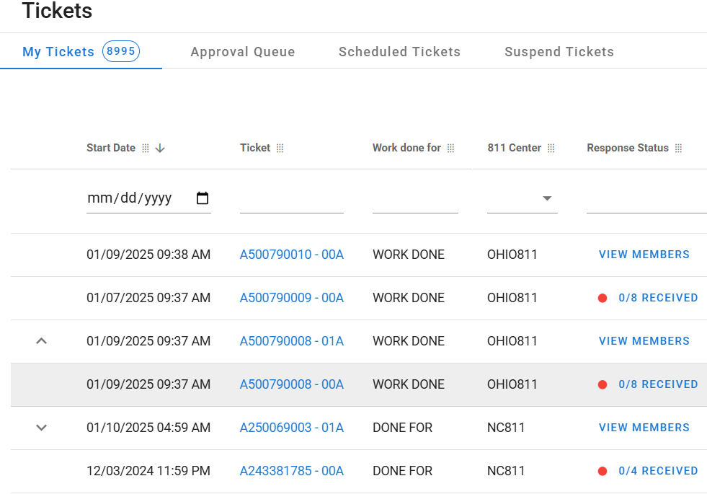This screenshot has width=707, height=494.
Task: Select the 01/09/2025 09:38 AM date cell
Action: 148,255
